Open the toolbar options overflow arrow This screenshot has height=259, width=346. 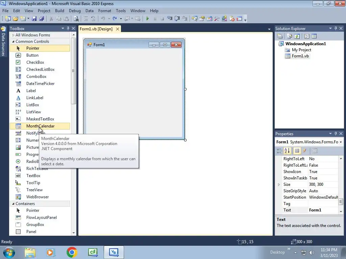point(245,19)
